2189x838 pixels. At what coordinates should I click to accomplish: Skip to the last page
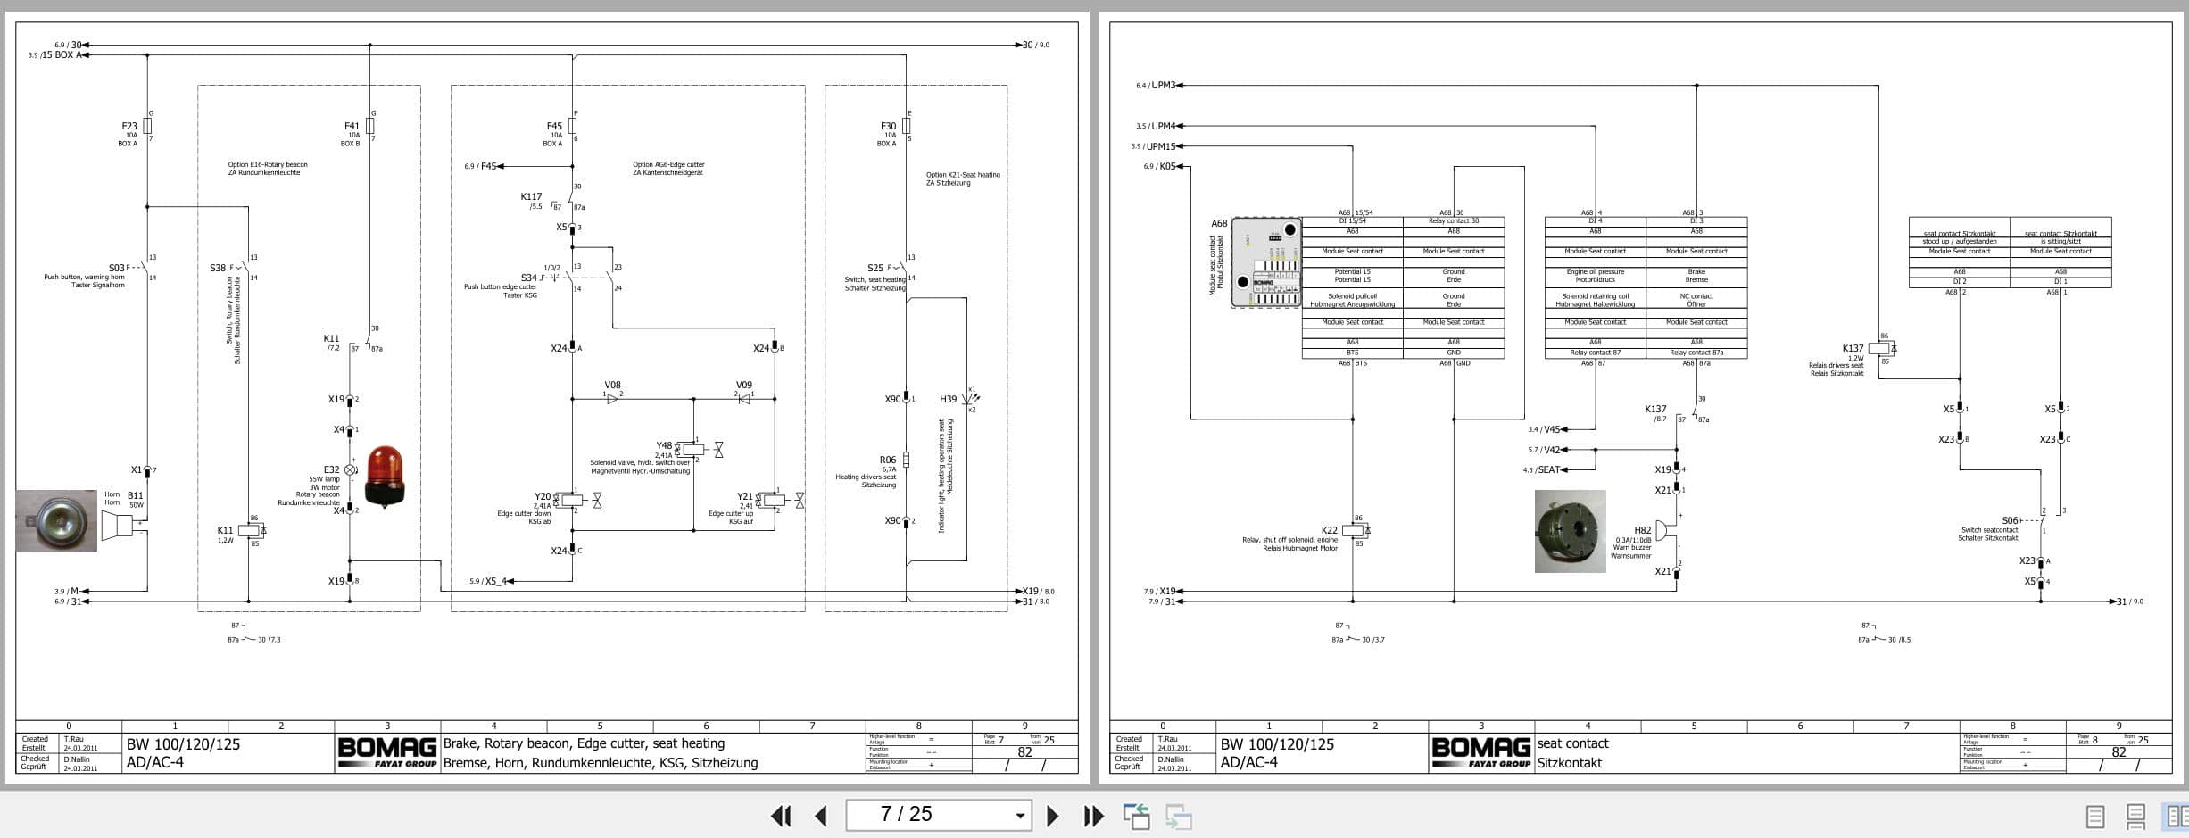point(1090,815)
